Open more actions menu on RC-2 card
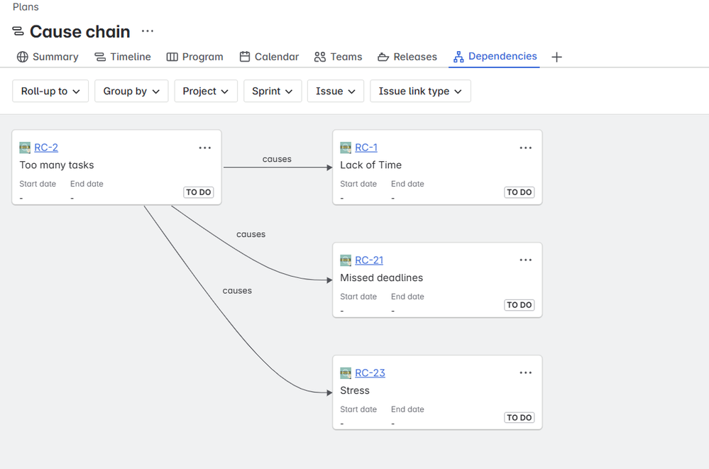This screenshot has width=709, height=469. point(205,148)
